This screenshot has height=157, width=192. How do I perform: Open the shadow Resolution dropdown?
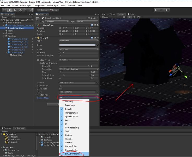point(79,69)
